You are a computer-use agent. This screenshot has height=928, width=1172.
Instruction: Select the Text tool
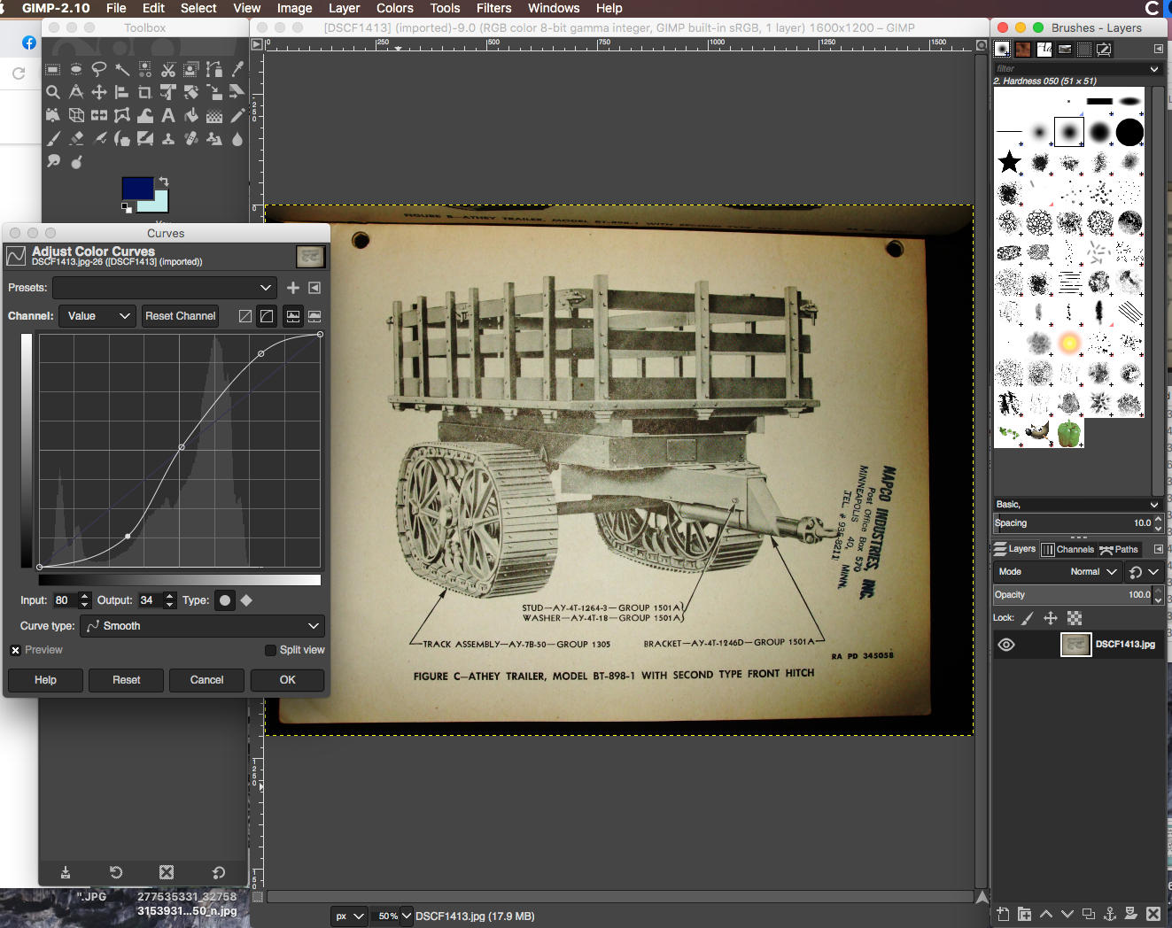pyautogui.click(x=168, y=115)
